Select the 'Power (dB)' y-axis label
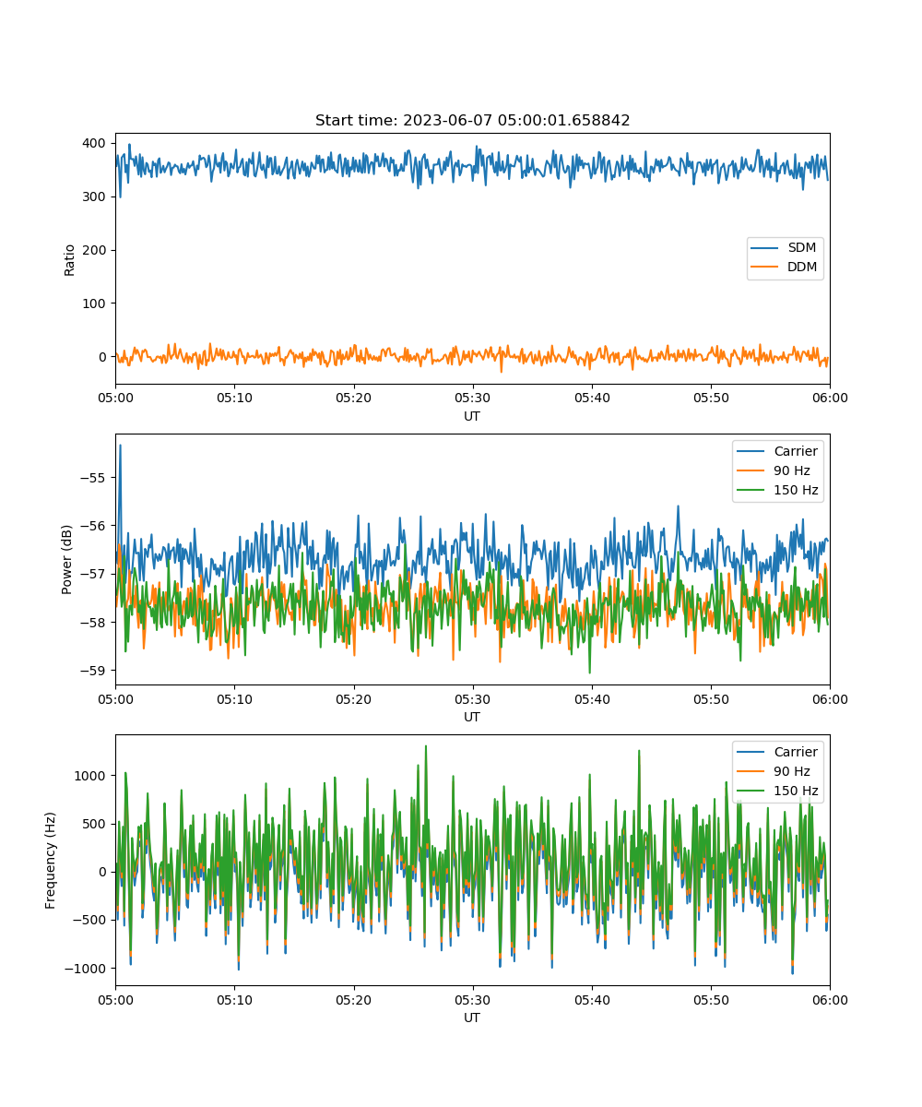 (x=67, y=559)
